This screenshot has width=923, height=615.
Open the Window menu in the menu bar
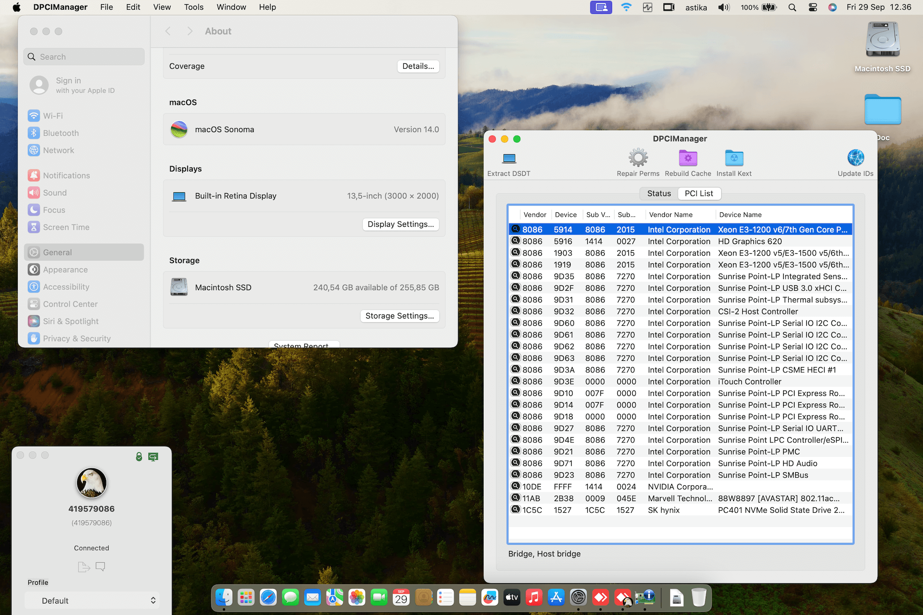tap(231, 7)
